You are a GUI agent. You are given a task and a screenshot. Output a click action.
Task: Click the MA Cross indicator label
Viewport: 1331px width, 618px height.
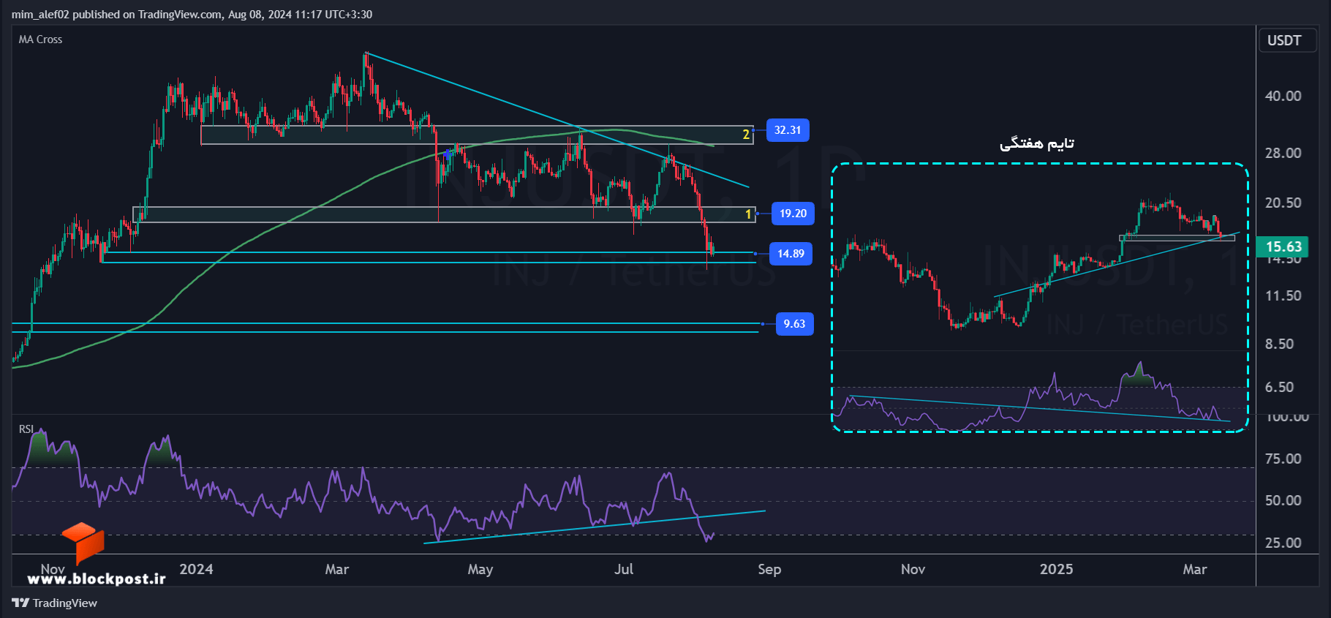40,39
